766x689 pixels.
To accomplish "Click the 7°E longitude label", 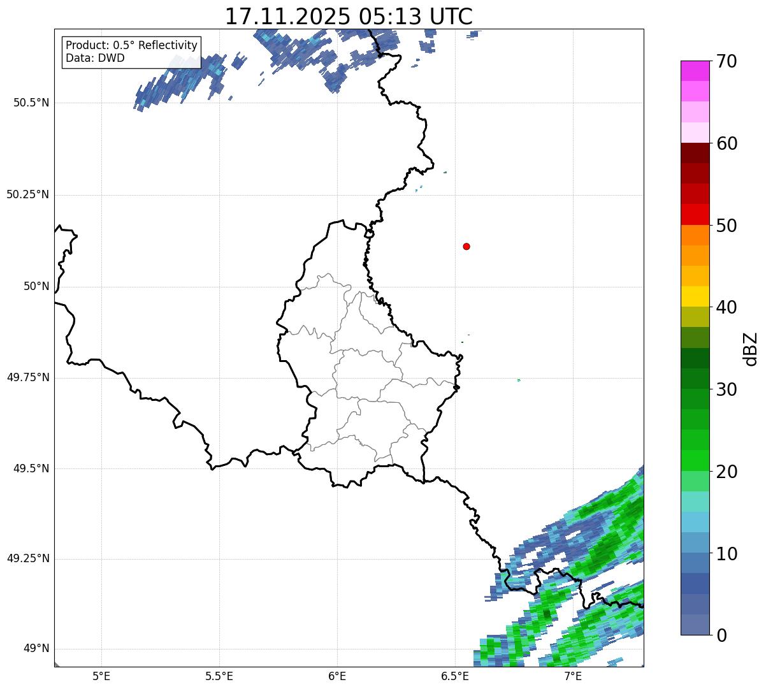I will 573,676.
